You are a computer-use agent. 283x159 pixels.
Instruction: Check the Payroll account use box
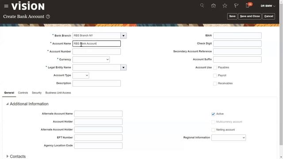[x=215, y=76]
